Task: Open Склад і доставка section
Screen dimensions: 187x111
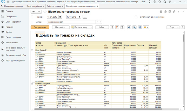Action: pos(13,37)
